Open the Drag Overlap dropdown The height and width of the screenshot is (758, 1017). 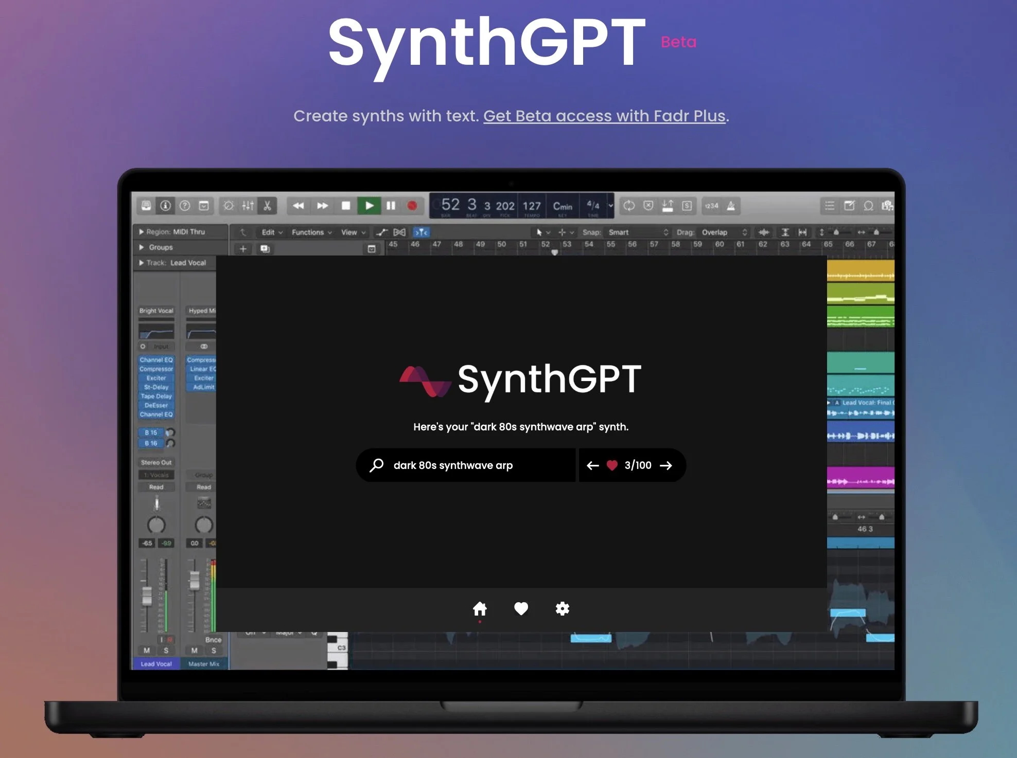[724, 232]
